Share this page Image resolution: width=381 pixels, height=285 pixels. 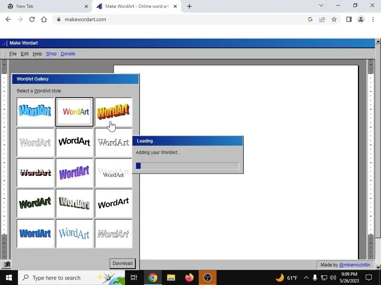322,19
